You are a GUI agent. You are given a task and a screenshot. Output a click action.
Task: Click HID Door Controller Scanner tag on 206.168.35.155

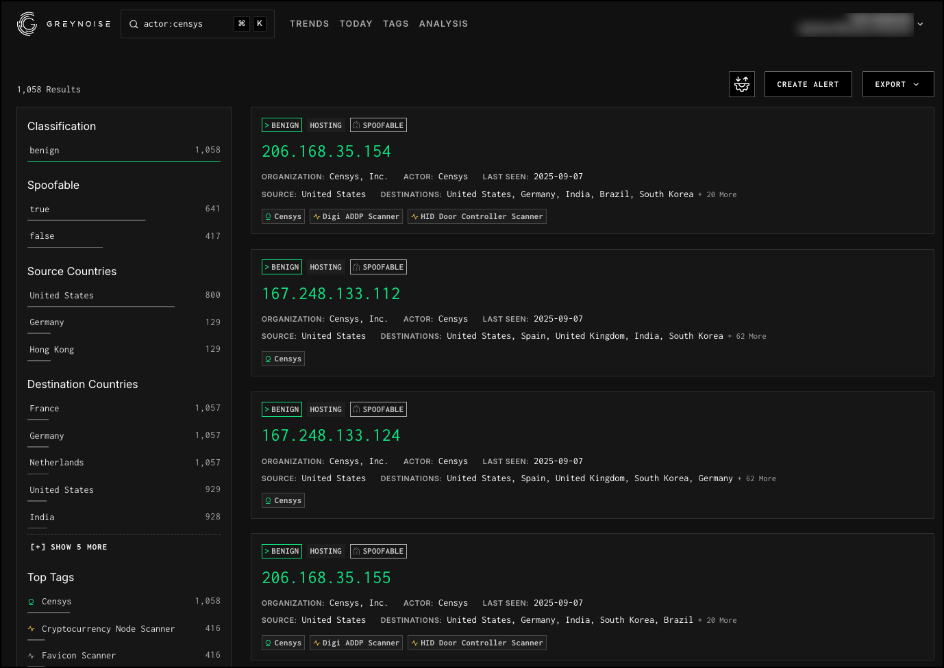tap(477, 643)
